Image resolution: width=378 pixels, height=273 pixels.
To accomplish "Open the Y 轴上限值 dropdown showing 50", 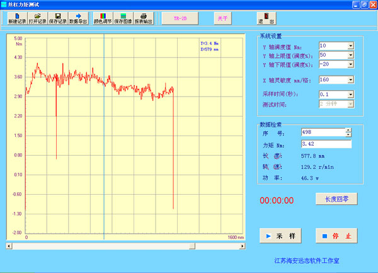I will [350, 55].
